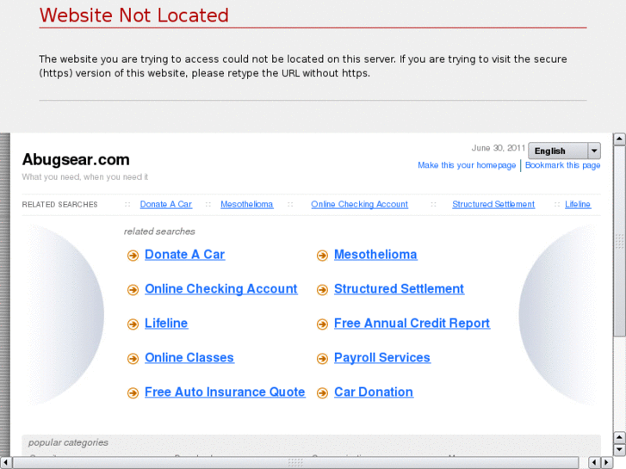
Task: Click the vertical scrollbar down arrow at the very bottom
Action: [x=619, y=449]
